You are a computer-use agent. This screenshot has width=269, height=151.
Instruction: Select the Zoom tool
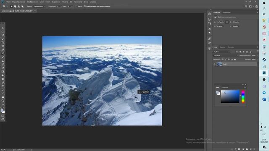[3, 101]
